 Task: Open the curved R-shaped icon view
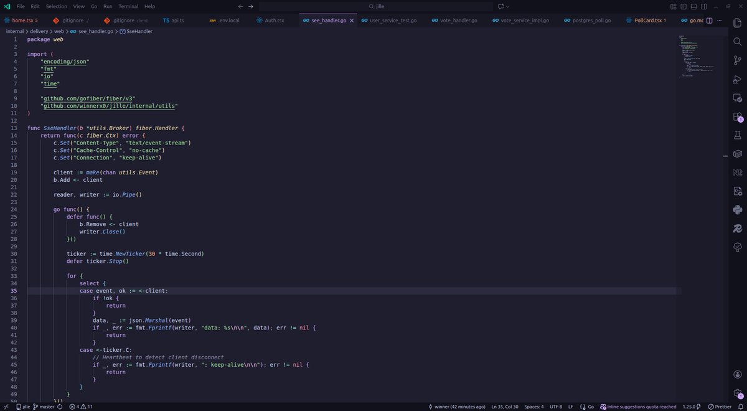(x=737, y=229)
